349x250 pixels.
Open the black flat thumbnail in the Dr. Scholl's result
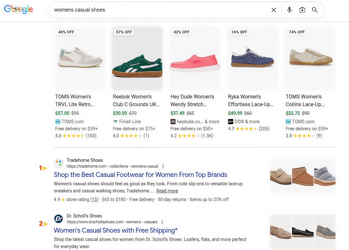click(303, 232)
